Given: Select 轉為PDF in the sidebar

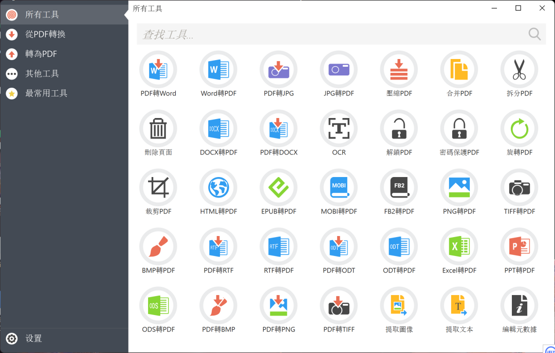Looking at the screenshot, I should pos(41,54).
